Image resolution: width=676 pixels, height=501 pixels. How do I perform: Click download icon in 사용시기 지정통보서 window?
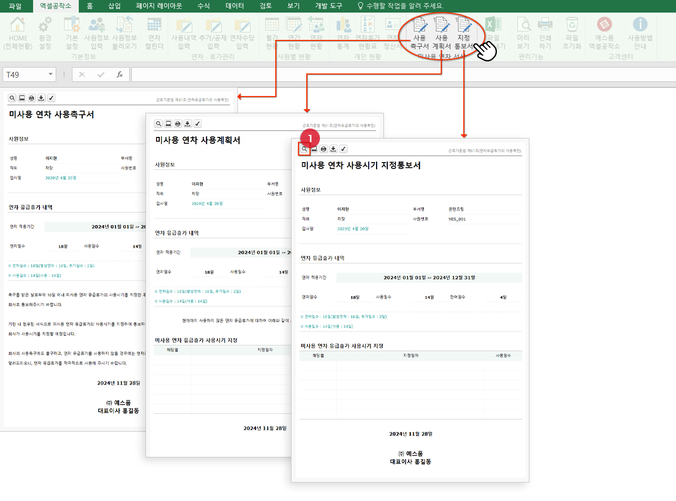point(333,149)
